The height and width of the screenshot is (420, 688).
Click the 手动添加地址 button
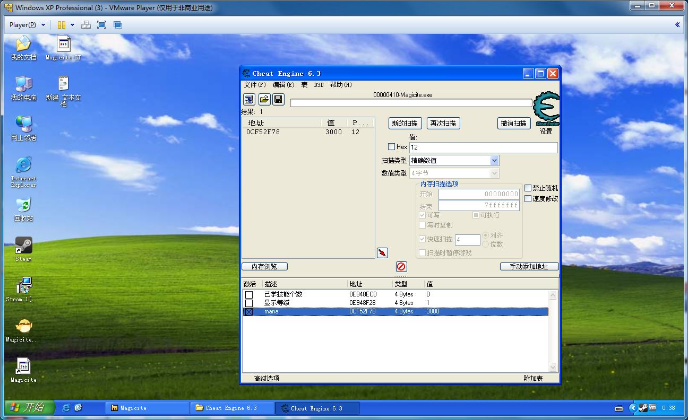[529, 267]
